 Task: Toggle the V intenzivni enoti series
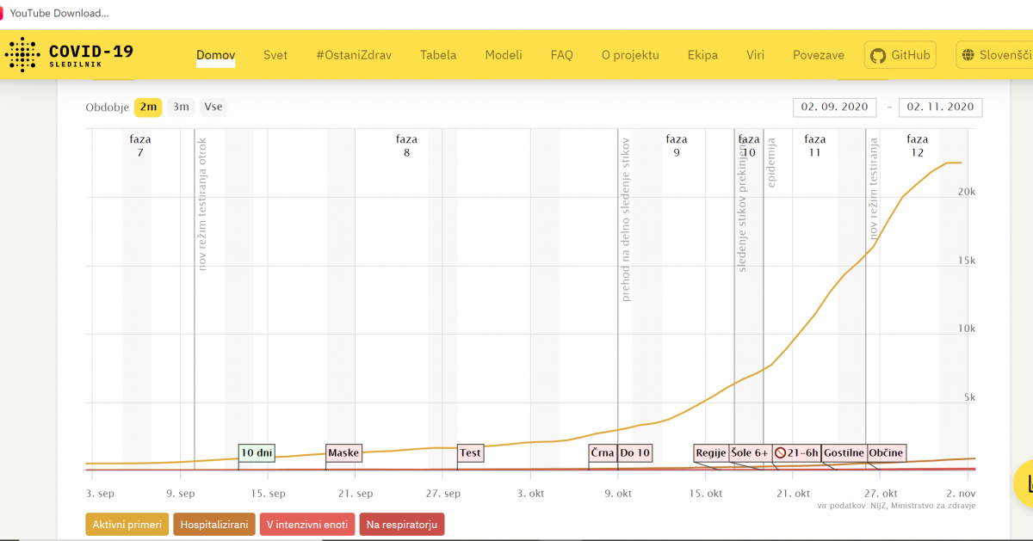[x=307, y=524]
